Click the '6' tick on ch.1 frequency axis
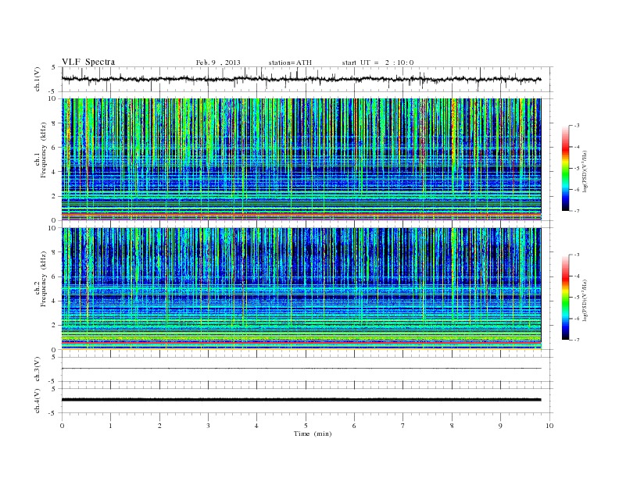Screen dimensions: 619x478 click(x=54, y=148)
